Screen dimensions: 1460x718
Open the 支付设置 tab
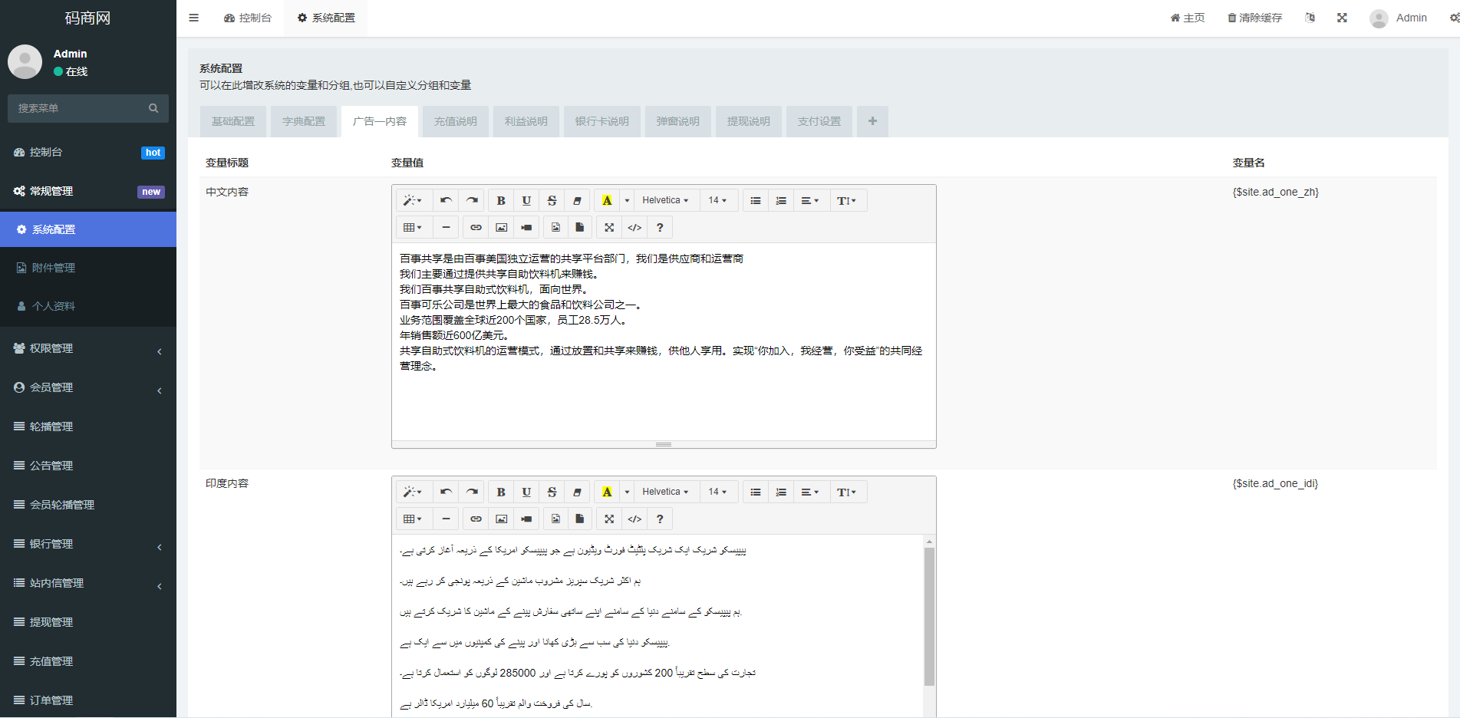tap(819, 121)
